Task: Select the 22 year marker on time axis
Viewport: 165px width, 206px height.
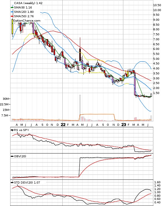Action: click(63, 125)
